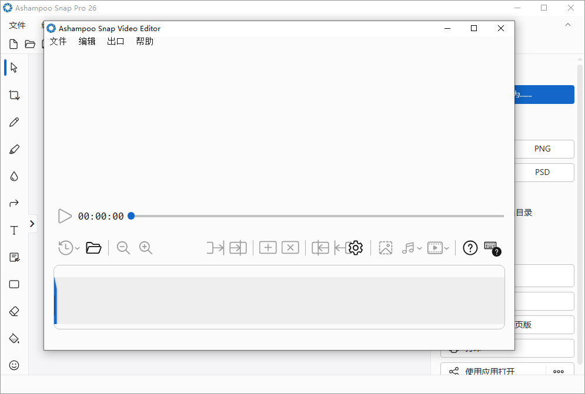Zoom in on the timeline
This screenshot has width=585, height=394.
(146, 248)
